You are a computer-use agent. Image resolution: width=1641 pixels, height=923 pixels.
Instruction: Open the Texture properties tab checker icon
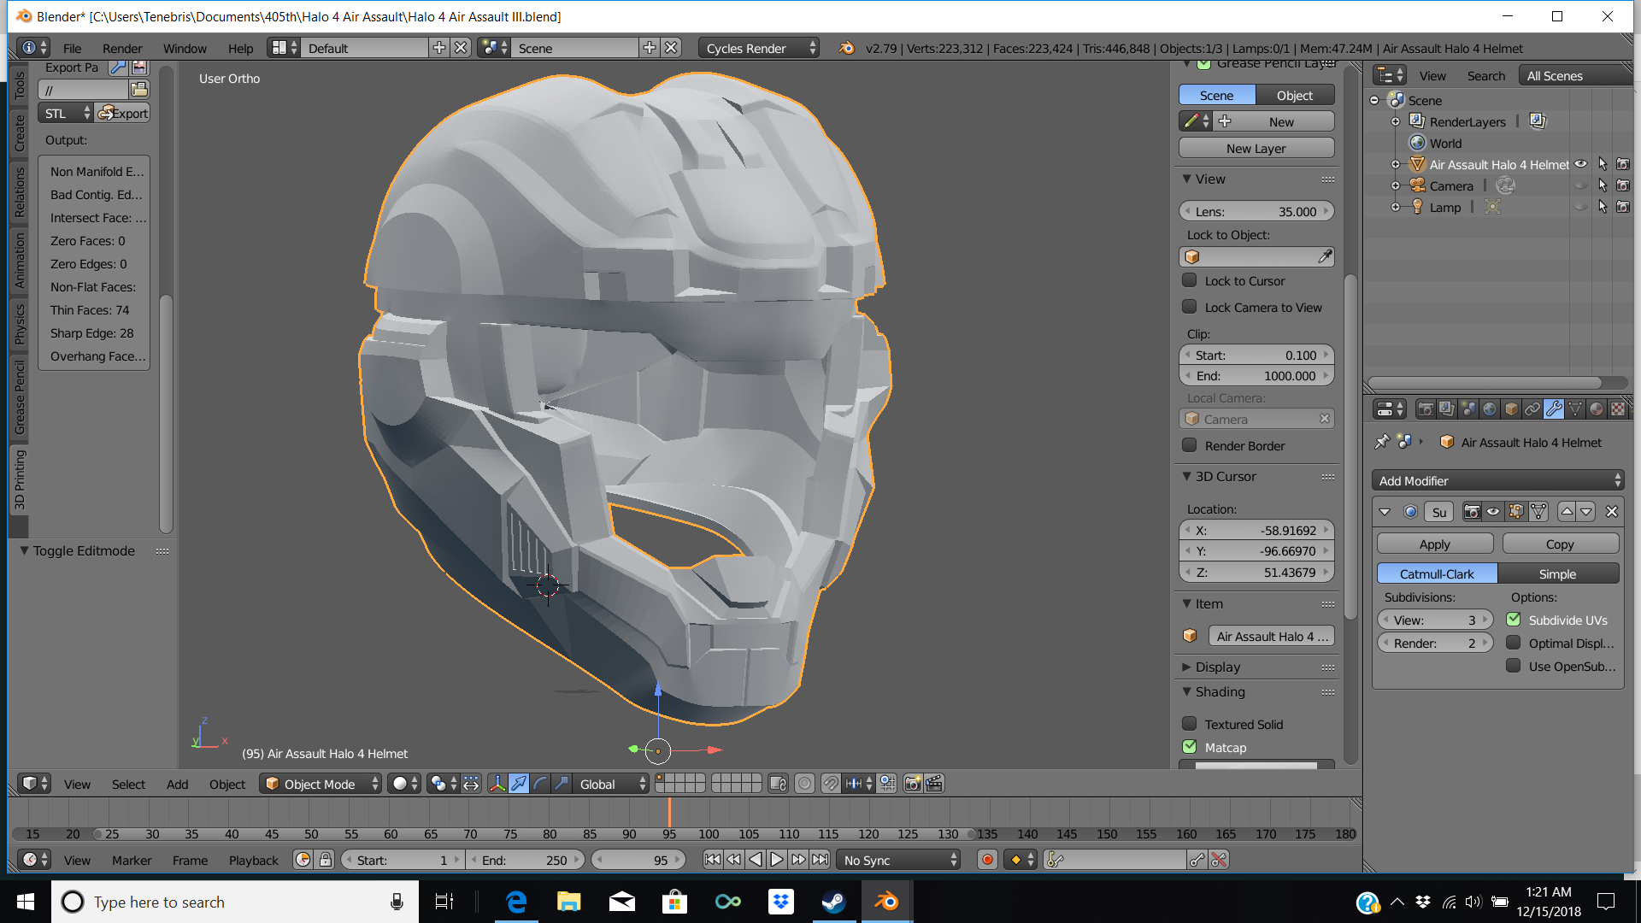click(1618, 409)
